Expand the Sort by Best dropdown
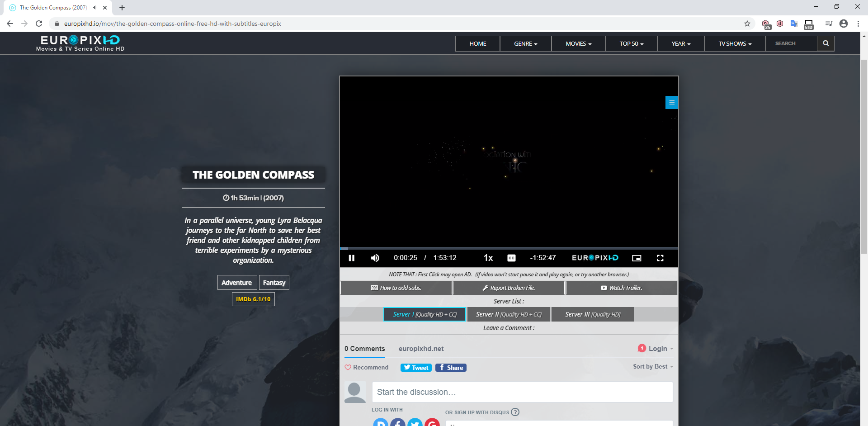The image size is (868, 426). point(652,366)
